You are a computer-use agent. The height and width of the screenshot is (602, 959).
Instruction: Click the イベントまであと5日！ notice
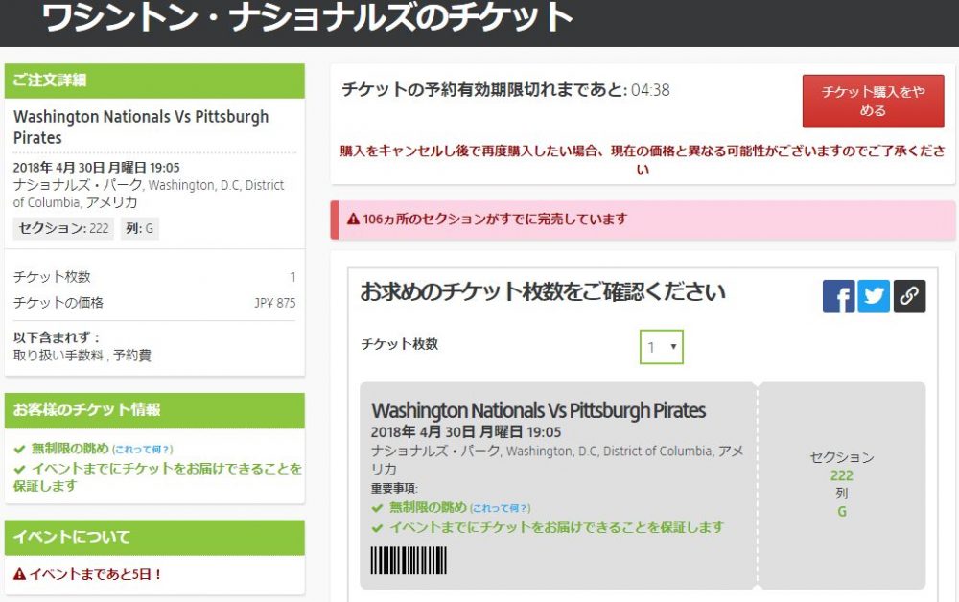[x=95, y=574]
